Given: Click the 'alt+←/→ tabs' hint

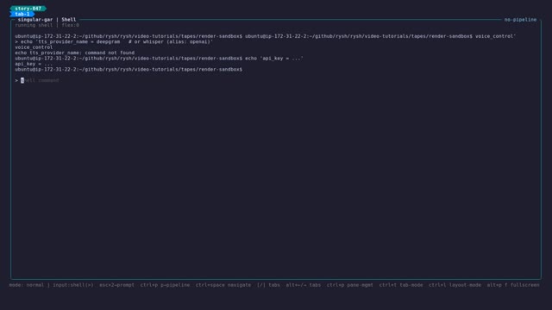Looking at the screenshot, I should coord(303,285).
